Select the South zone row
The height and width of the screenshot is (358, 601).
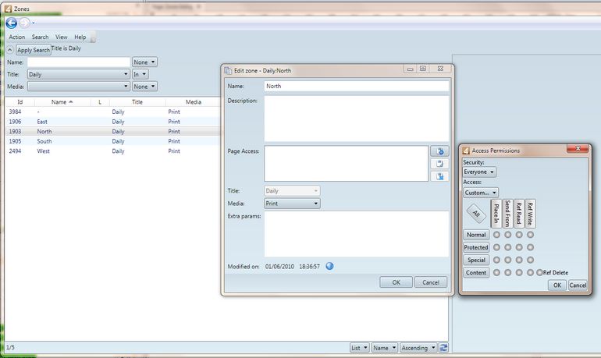point(113,141)
